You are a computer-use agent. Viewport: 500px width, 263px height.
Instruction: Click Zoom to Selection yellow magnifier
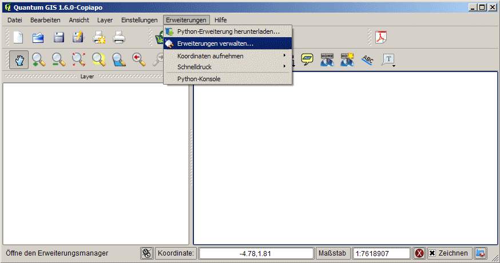[98, 59]
